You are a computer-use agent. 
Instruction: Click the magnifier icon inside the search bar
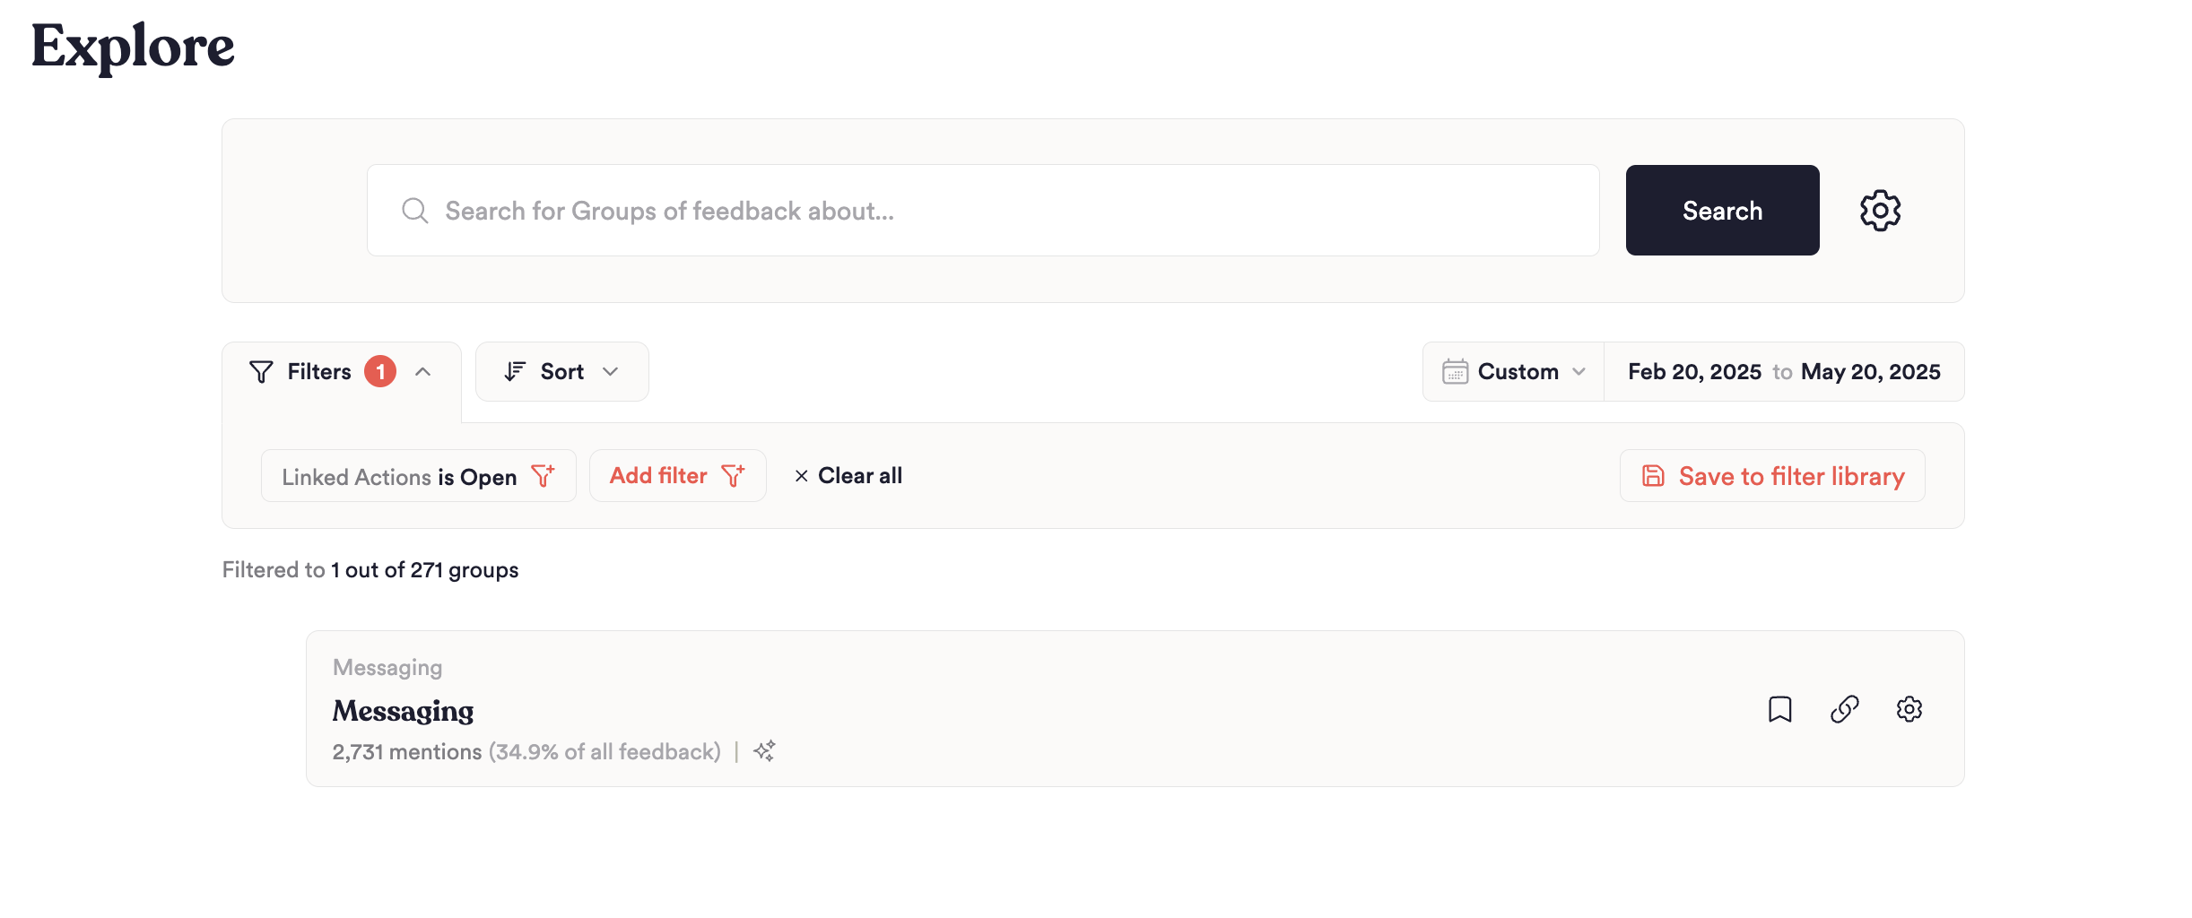pyautogui.click(x=415, y=210)
